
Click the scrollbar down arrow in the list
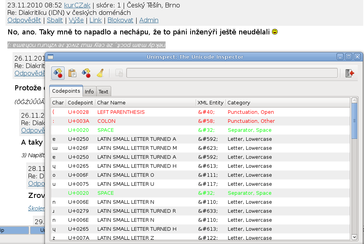coord(354,237)
